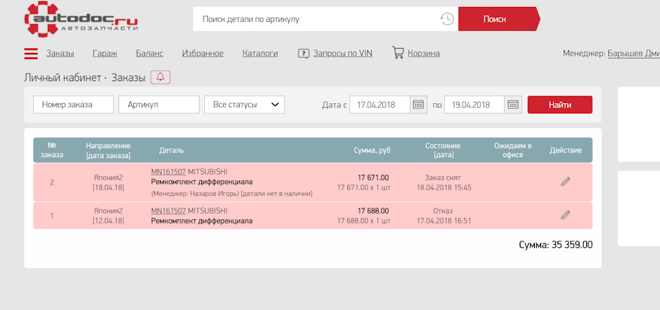Click the autodoc.ru logo
660x310 pixels.
81,19
